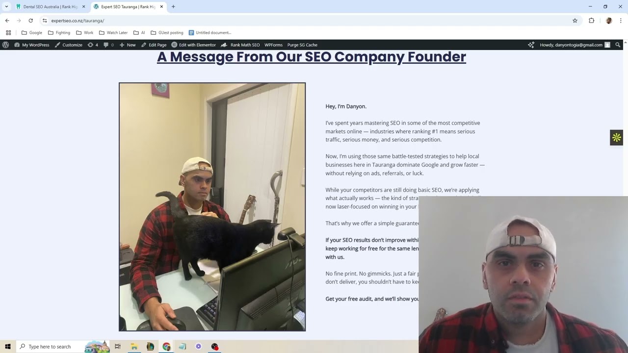Open the Chrome three-dot menu

[x=621, y=21]
